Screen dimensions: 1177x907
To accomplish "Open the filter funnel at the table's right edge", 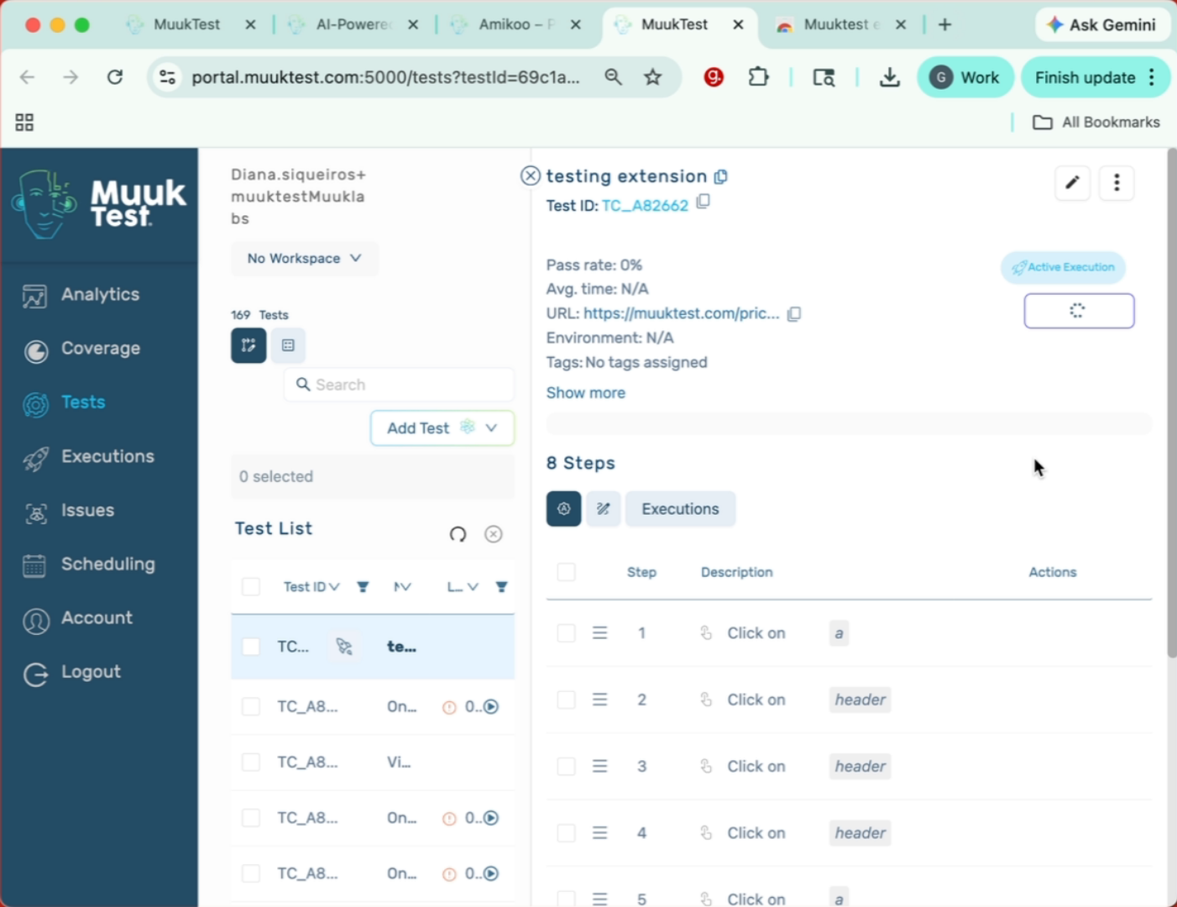I will tap(501, 587).
